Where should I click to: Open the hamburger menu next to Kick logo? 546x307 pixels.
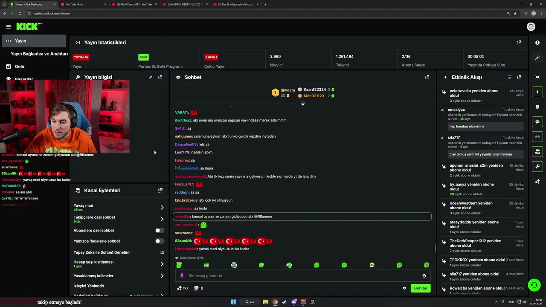tap(8, 26)
